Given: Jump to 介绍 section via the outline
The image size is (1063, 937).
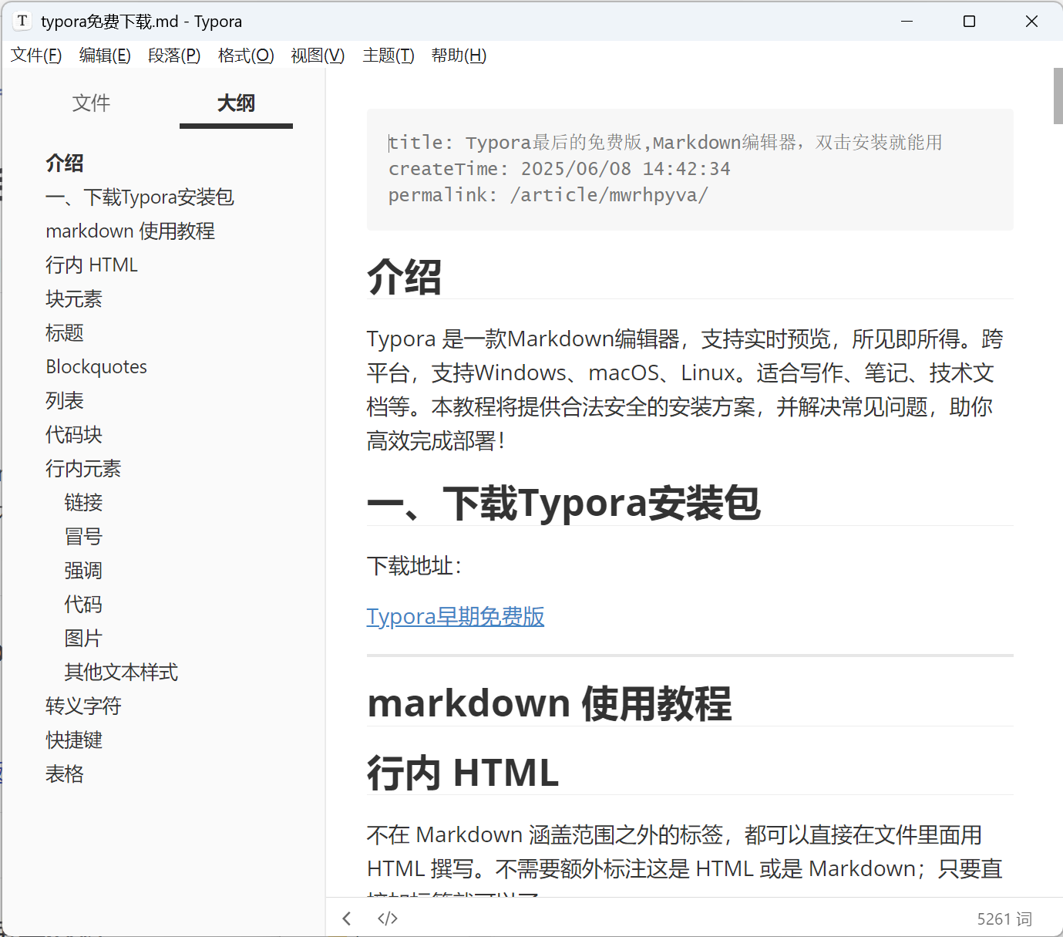Looking at the screenshot, I should click(x=65, y=163).
